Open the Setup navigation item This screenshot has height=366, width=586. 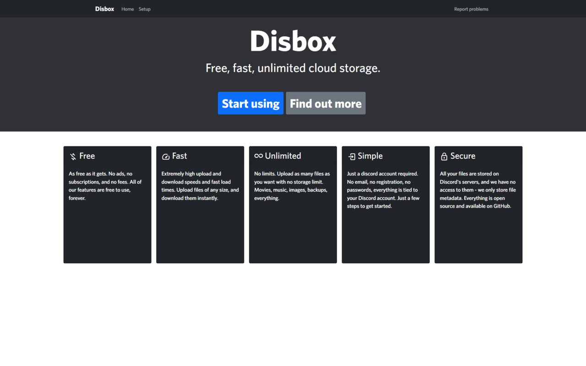click(x=144, y=9)
